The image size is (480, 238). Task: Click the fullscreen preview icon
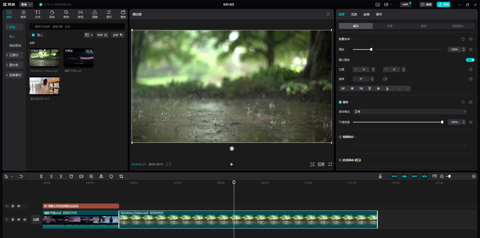pyautogui.click(x=330, y=164)
